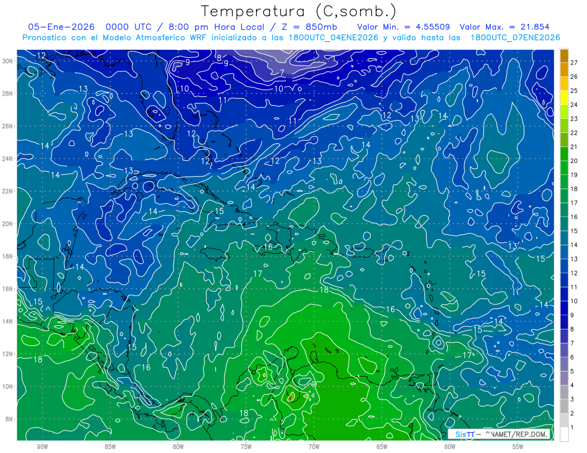Click the longitude label "70W"

[x=314, y=447]
